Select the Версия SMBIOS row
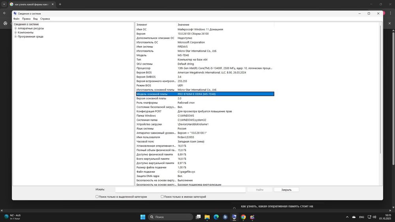395x222 pixels. (x=205, y=76)
